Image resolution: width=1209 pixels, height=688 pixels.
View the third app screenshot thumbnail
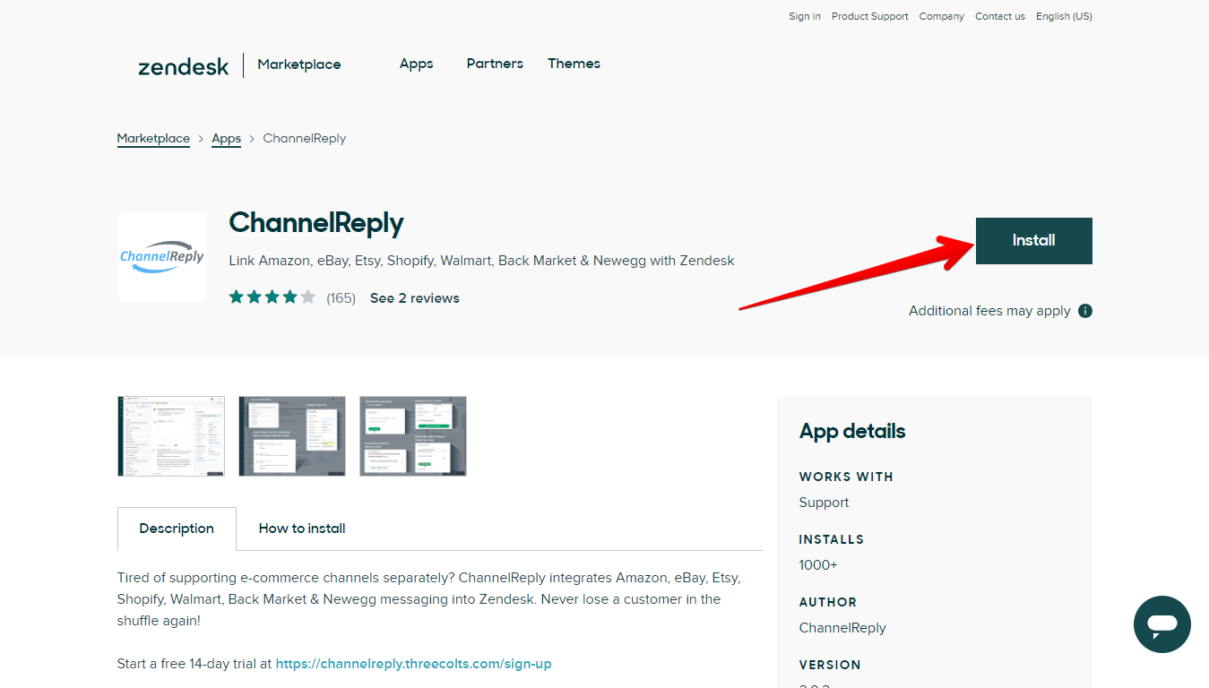(x=413, y=436)
